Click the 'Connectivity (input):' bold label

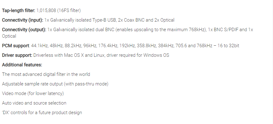click(x=23, y=20)
